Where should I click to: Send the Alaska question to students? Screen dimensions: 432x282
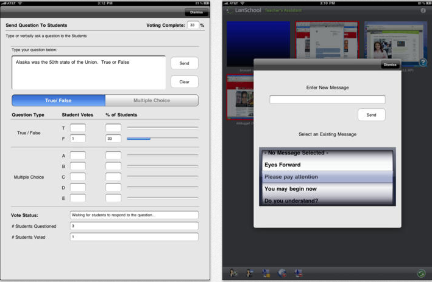[185, 63]
